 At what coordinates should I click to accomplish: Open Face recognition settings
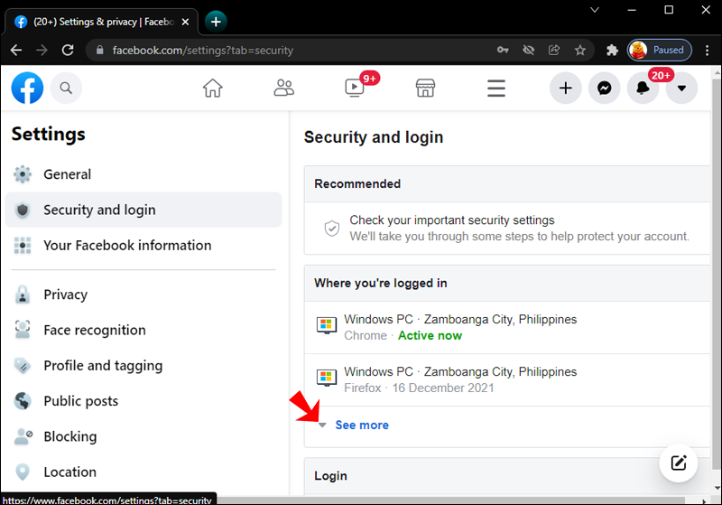94,330
